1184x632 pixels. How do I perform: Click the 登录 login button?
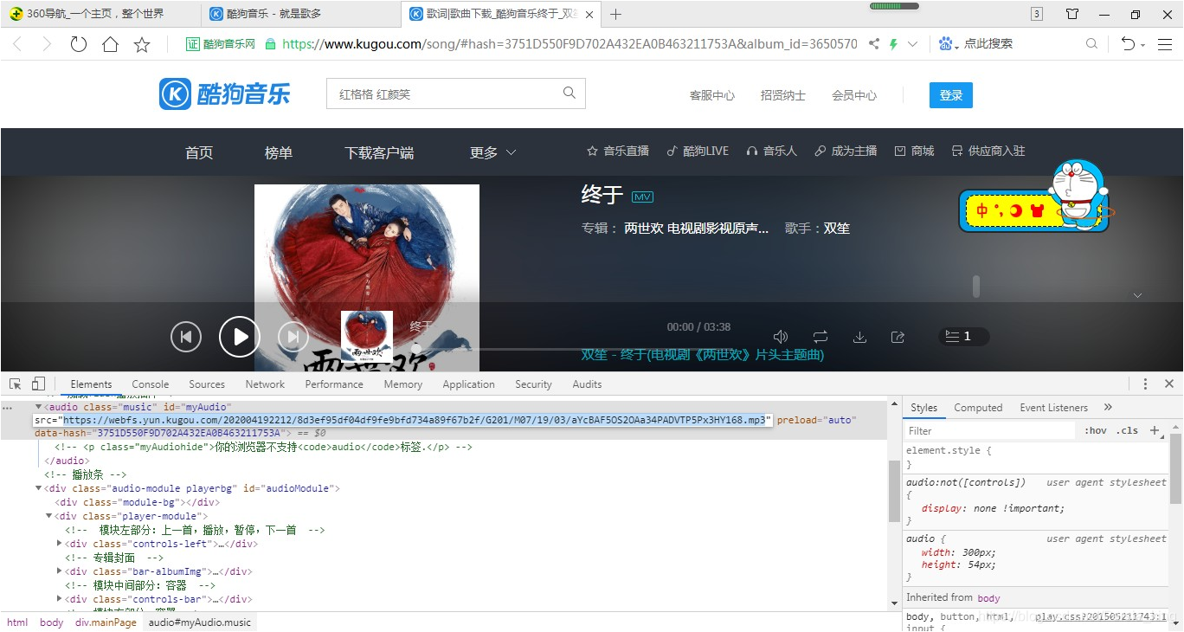click(950, 95)
